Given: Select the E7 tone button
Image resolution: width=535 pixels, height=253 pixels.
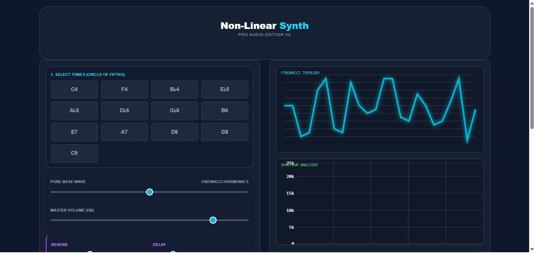Looking at the screenshot, I should (x=74, y=132).
